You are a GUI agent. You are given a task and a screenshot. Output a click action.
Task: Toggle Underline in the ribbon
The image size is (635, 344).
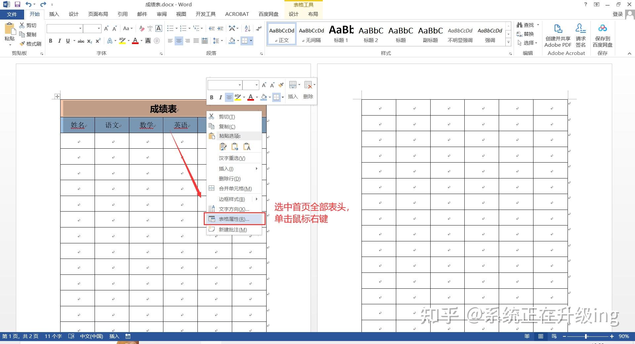point(68,41)
